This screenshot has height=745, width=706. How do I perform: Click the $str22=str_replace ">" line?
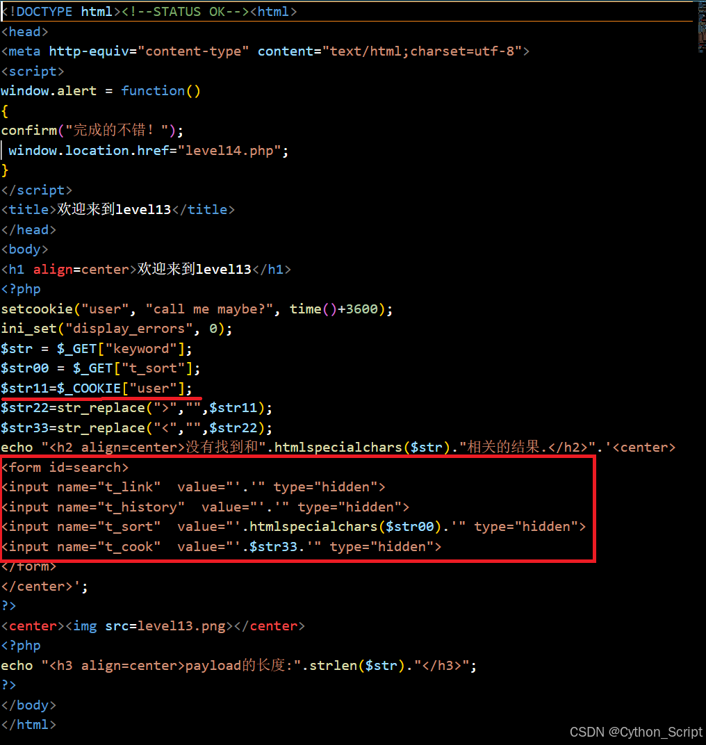coord(137,408)
